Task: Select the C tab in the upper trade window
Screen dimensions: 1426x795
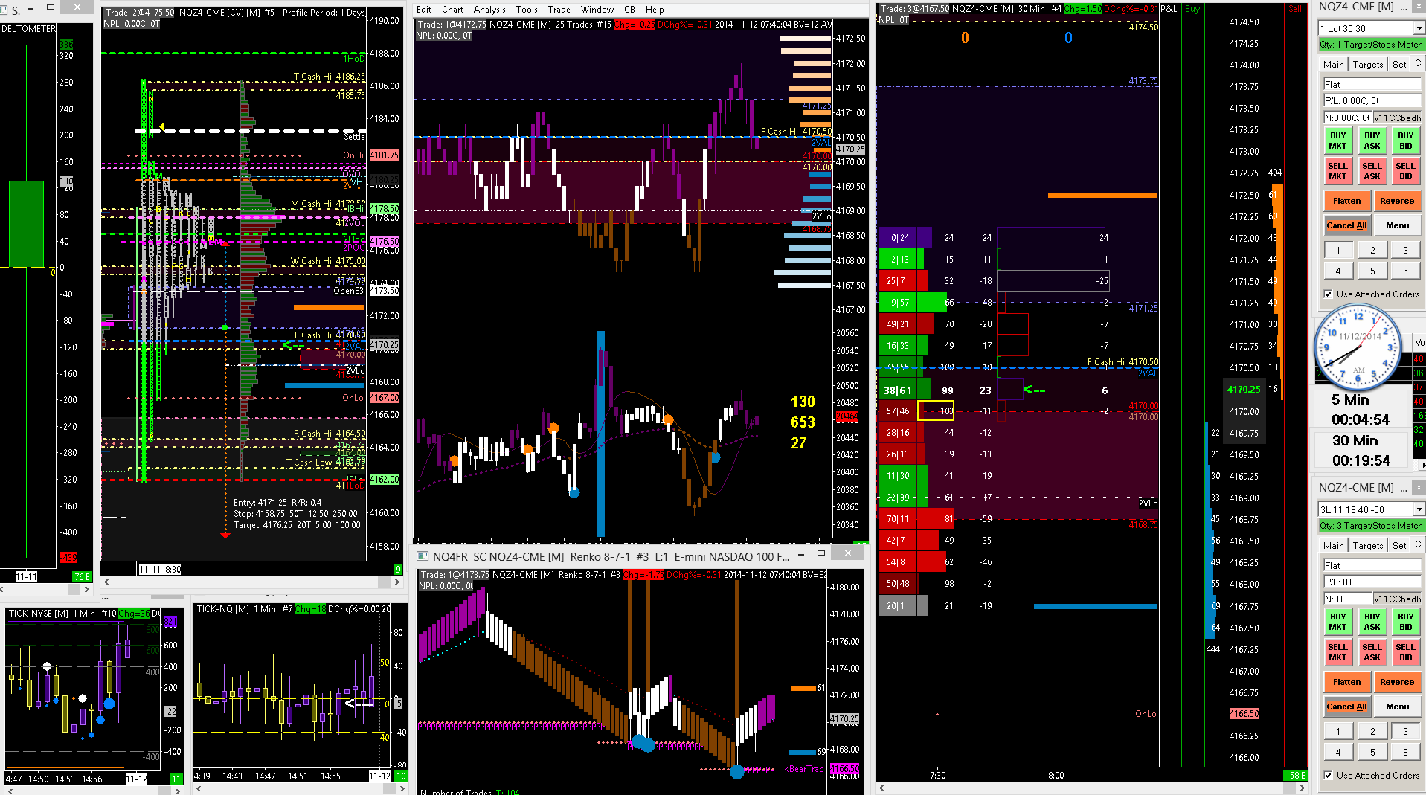Action: [1418, 64]
